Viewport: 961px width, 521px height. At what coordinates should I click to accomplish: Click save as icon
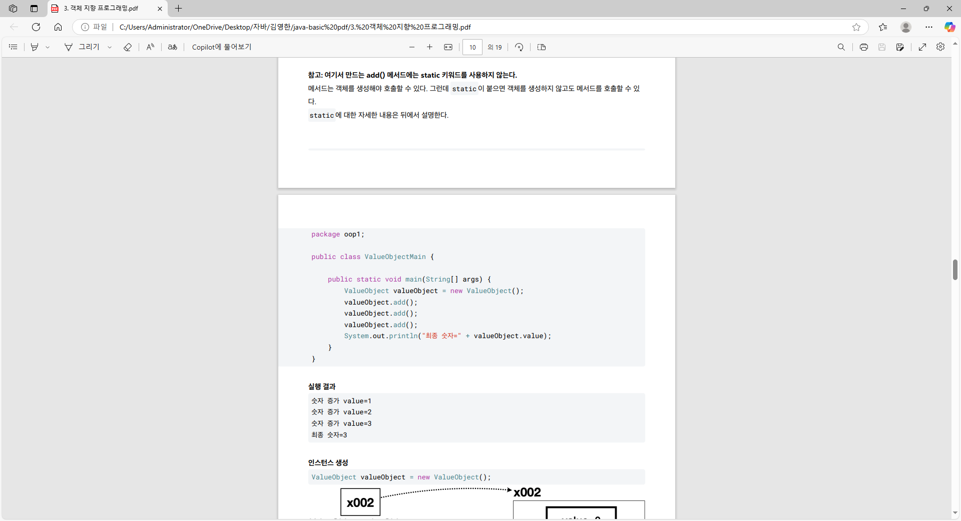[900, 47]
